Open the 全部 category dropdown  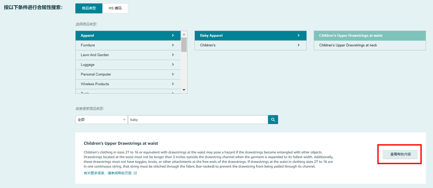pyautogui.click(x=101, y=120)
